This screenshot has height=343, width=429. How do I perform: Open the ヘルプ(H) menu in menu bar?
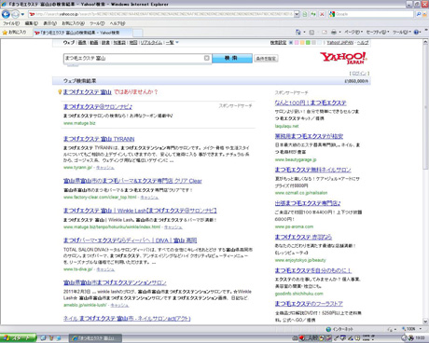pos(118,23)
